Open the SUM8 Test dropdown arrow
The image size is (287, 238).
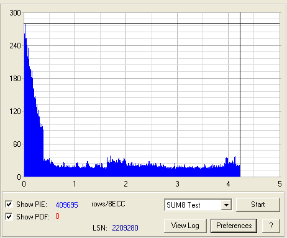pyautogui.click(x=226, y=205)
